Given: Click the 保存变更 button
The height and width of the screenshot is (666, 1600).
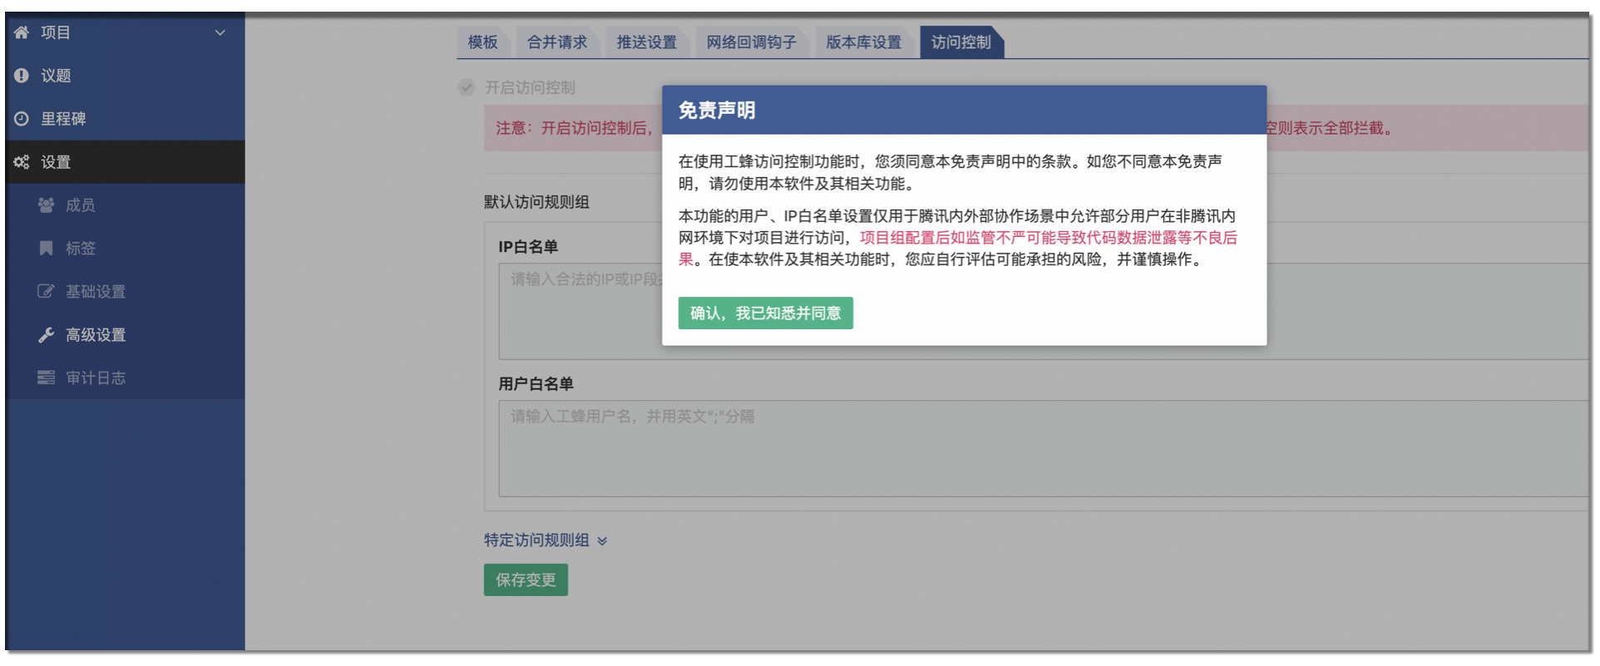Looking at the screenshot, I should pyautogui.click(x=526, y=580).
